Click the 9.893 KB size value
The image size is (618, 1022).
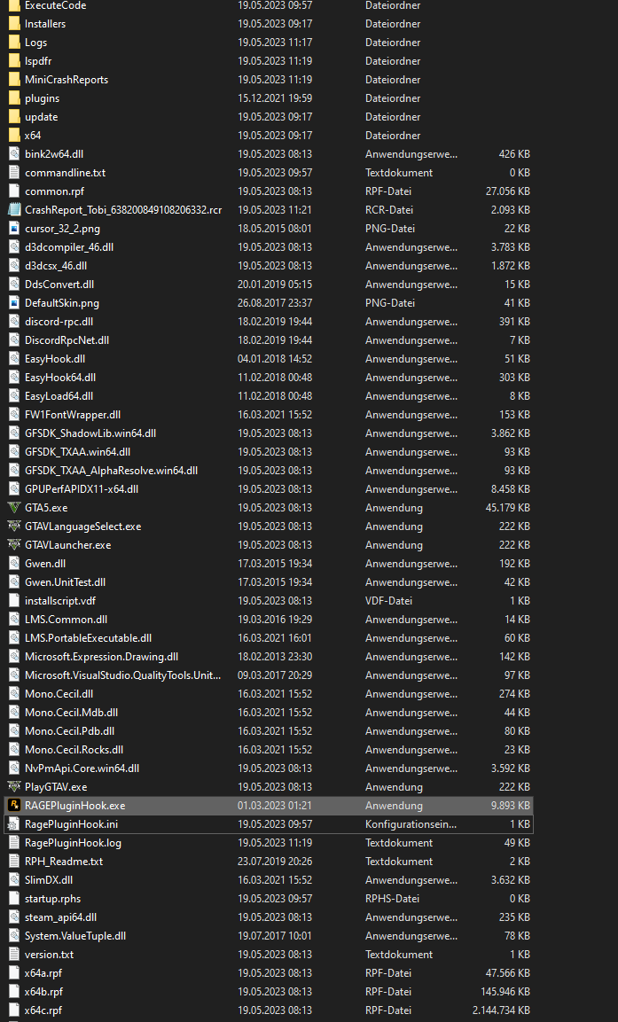(x=511, y=806)
